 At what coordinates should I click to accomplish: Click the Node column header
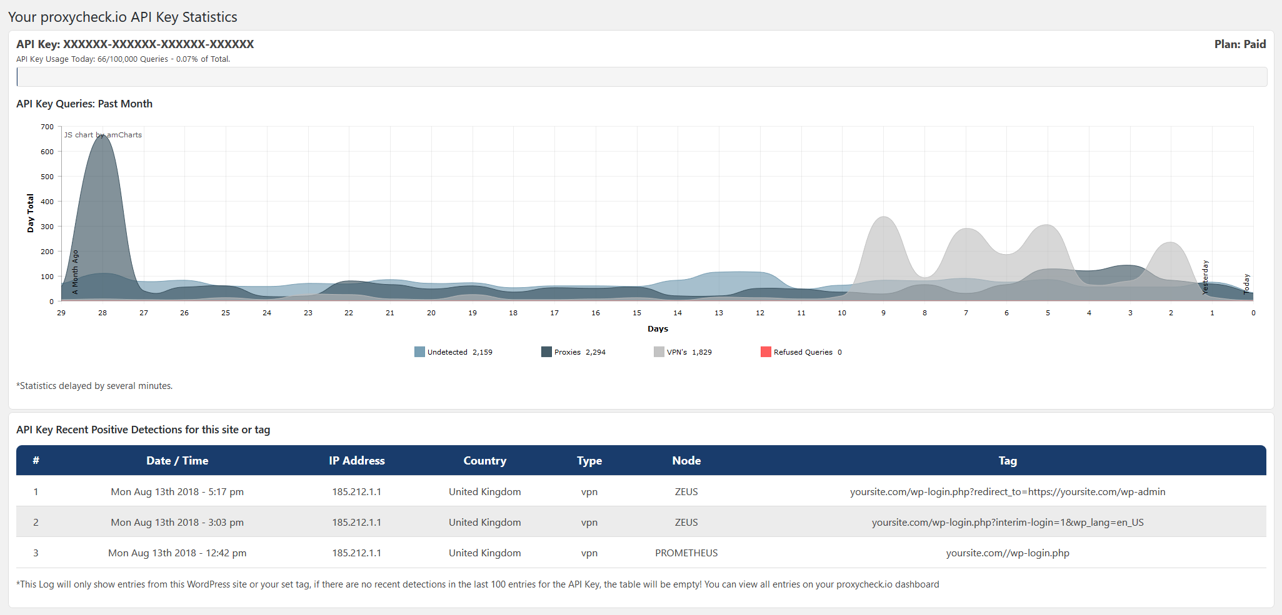(x=686, y=461)
